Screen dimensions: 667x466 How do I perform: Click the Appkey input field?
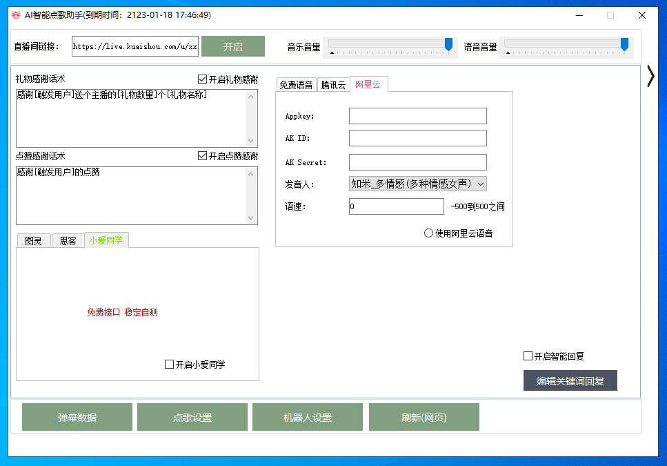pyautogui.click(x=417, y=116)
